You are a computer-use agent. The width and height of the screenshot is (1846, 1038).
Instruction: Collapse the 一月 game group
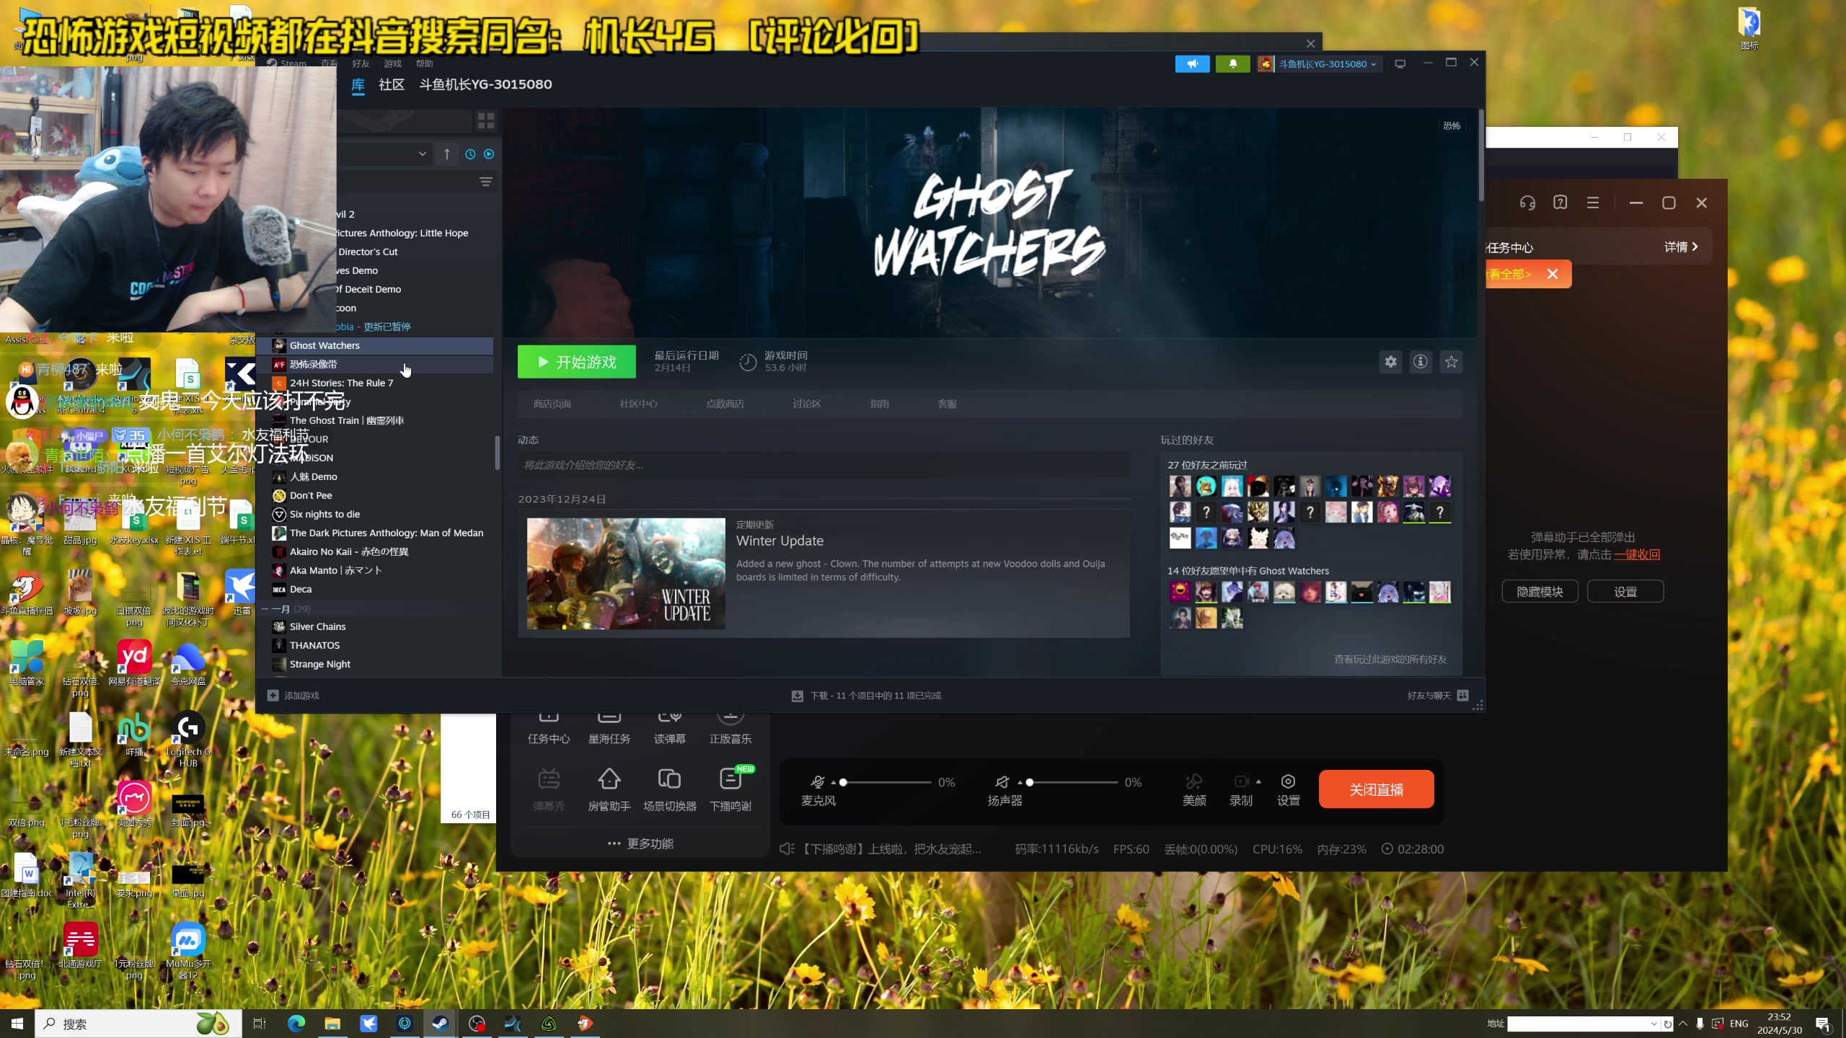(265, 609)
